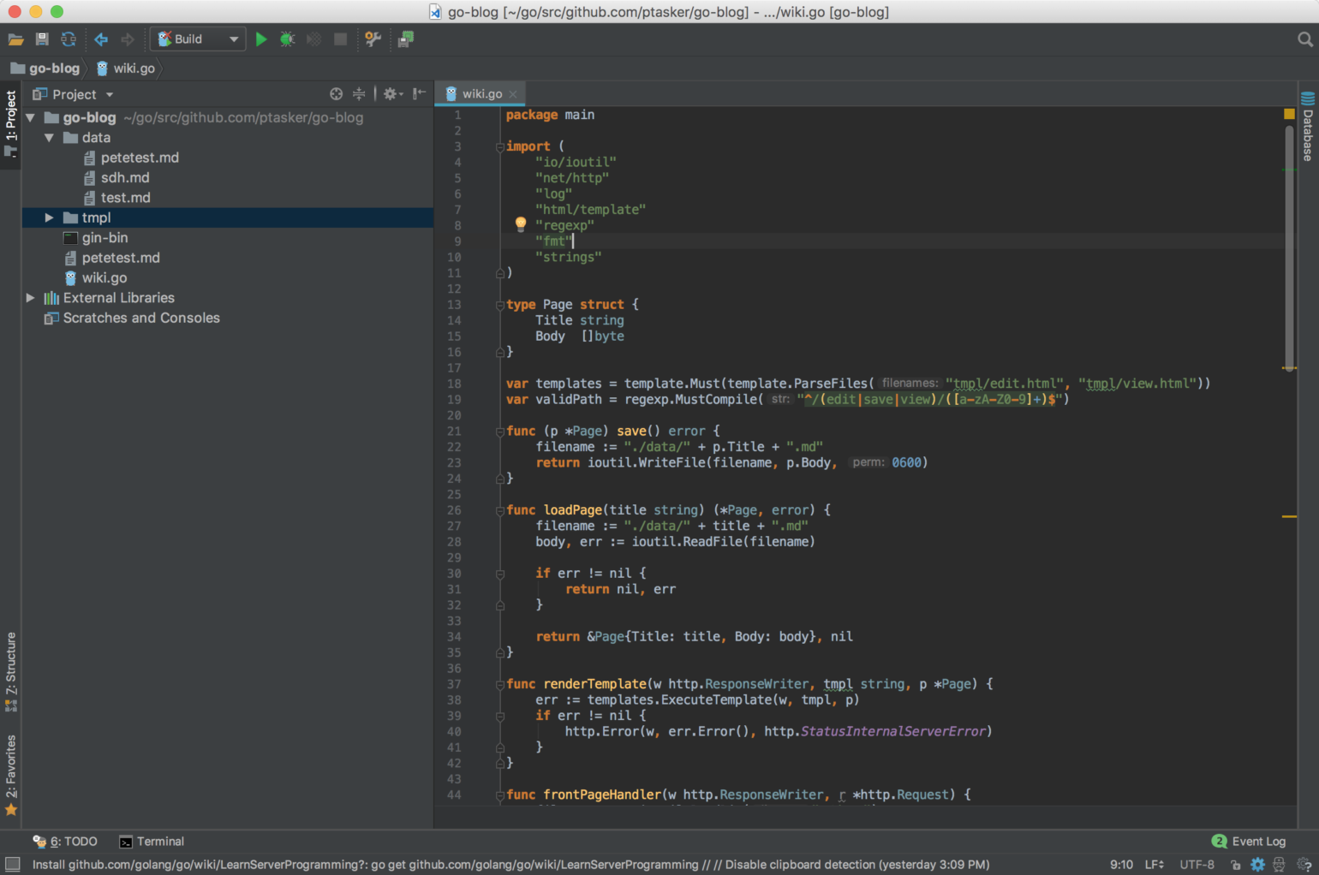
Task: Change UTF-8 file encoding
Action: click(1197, 865)
